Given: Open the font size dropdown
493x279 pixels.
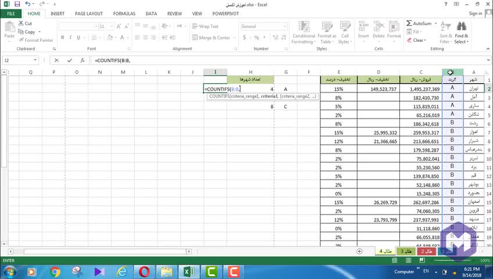Looking at the screenshot, I should pyautogui.click(x=111, y=26).
